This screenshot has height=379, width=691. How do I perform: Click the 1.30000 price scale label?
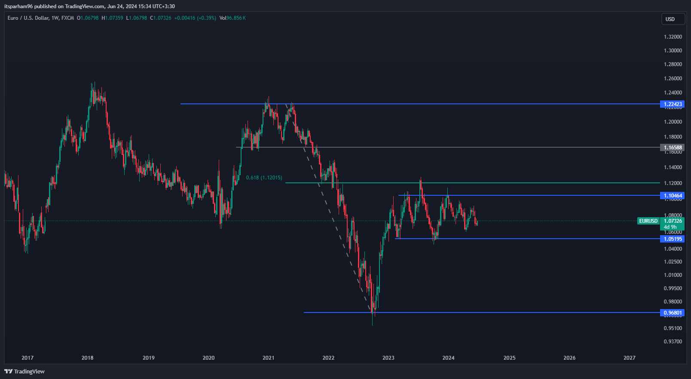pyautogui.click(x=673, y=51)
